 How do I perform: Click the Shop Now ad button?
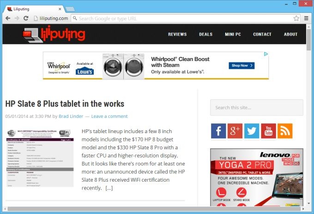(x=242, y=66)
